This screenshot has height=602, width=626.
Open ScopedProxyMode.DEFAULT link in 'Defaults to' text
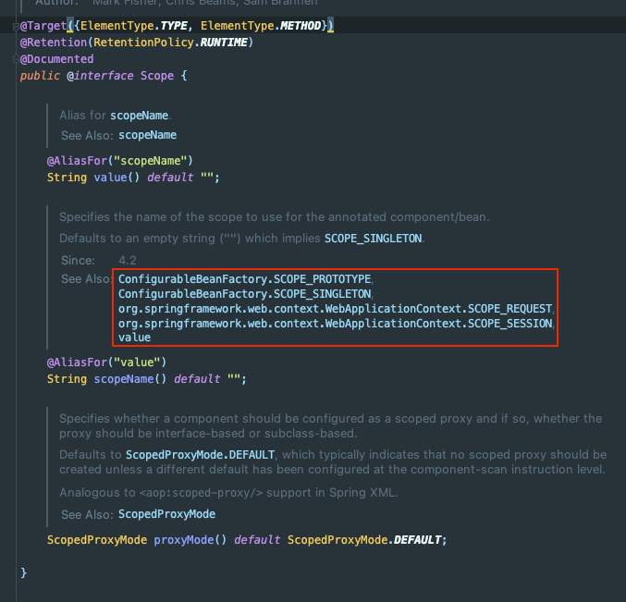(200, 455)
